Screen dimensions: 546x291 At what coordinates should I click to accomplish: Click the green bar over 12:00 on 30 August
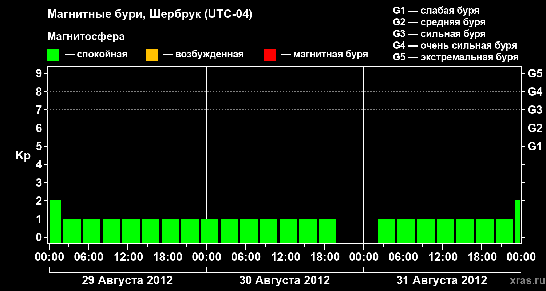288,231
